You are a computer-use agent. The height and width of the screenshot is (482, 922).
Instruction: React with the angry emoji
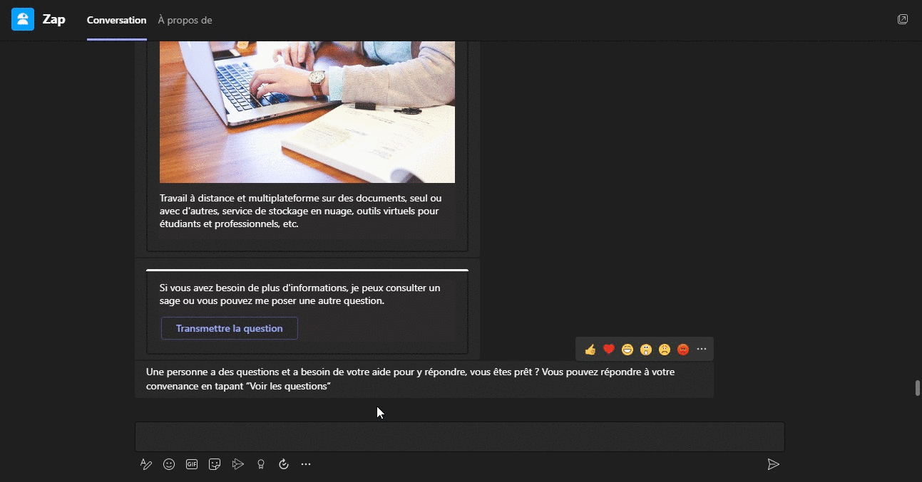(683, 349)
